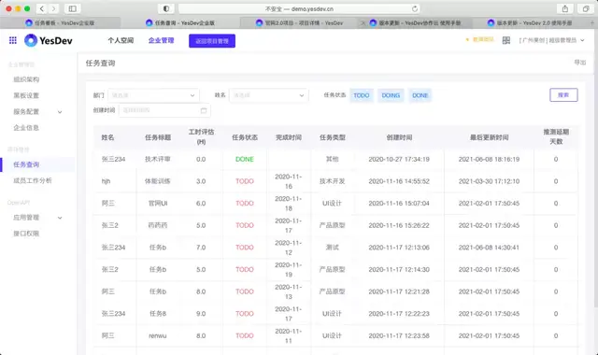Click the YesDev logo
Viewport: 598px width, 355px height.
coord(49,40)
